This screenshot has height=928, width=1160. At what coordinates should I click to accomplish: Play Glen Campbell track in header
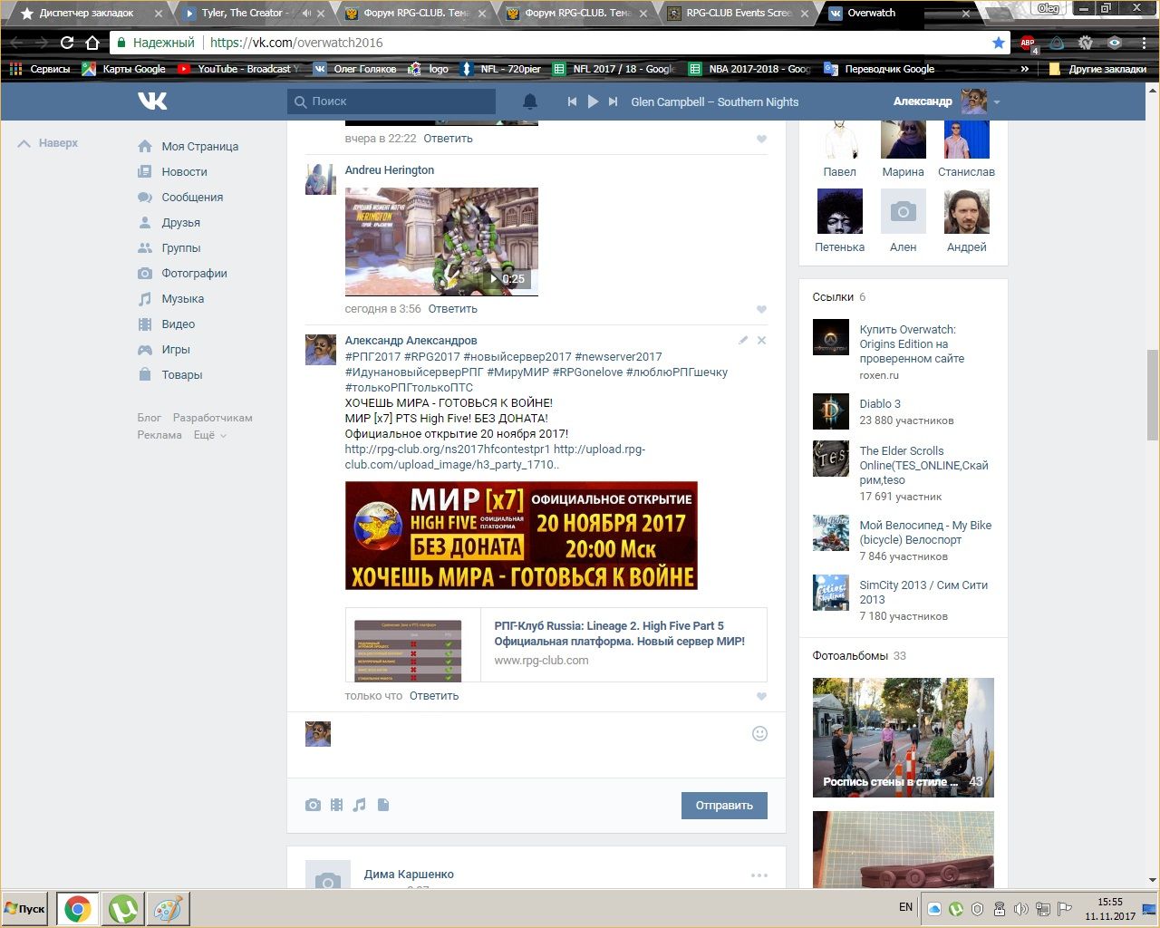tap(593, 101)
